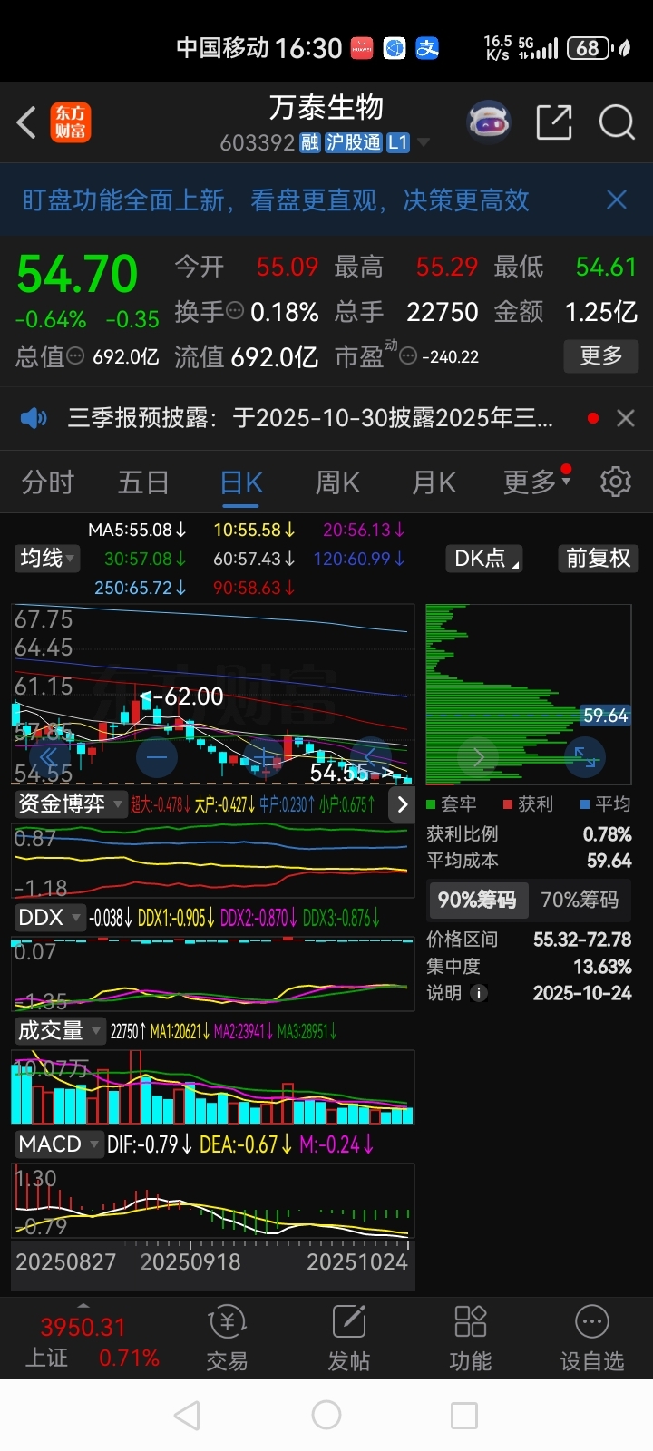Open the 交易 trading tab
The height and width of the screenshot is (1451, 653).
click(x=227, y=1339)
